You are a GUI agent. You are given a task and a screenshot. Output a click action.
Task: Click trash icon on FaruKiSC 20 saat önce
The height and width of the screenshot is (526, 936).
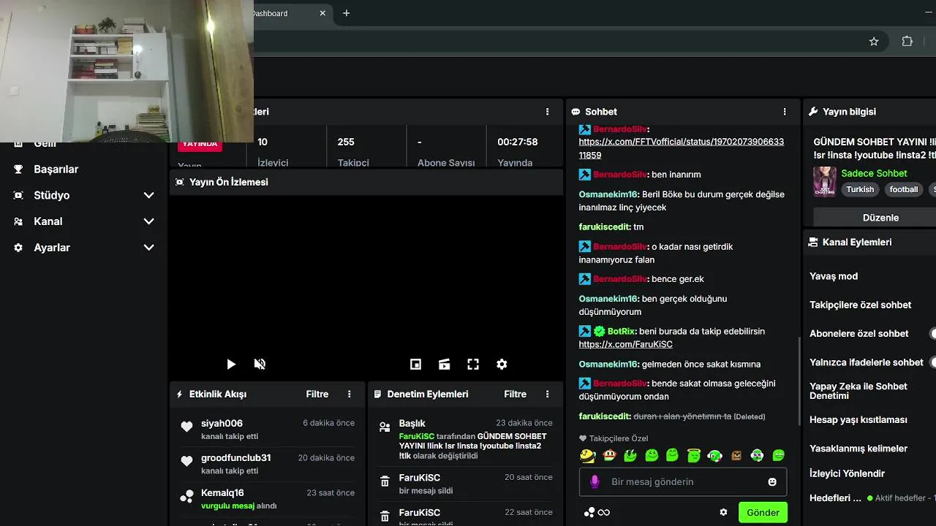click(x=385, y=481)
